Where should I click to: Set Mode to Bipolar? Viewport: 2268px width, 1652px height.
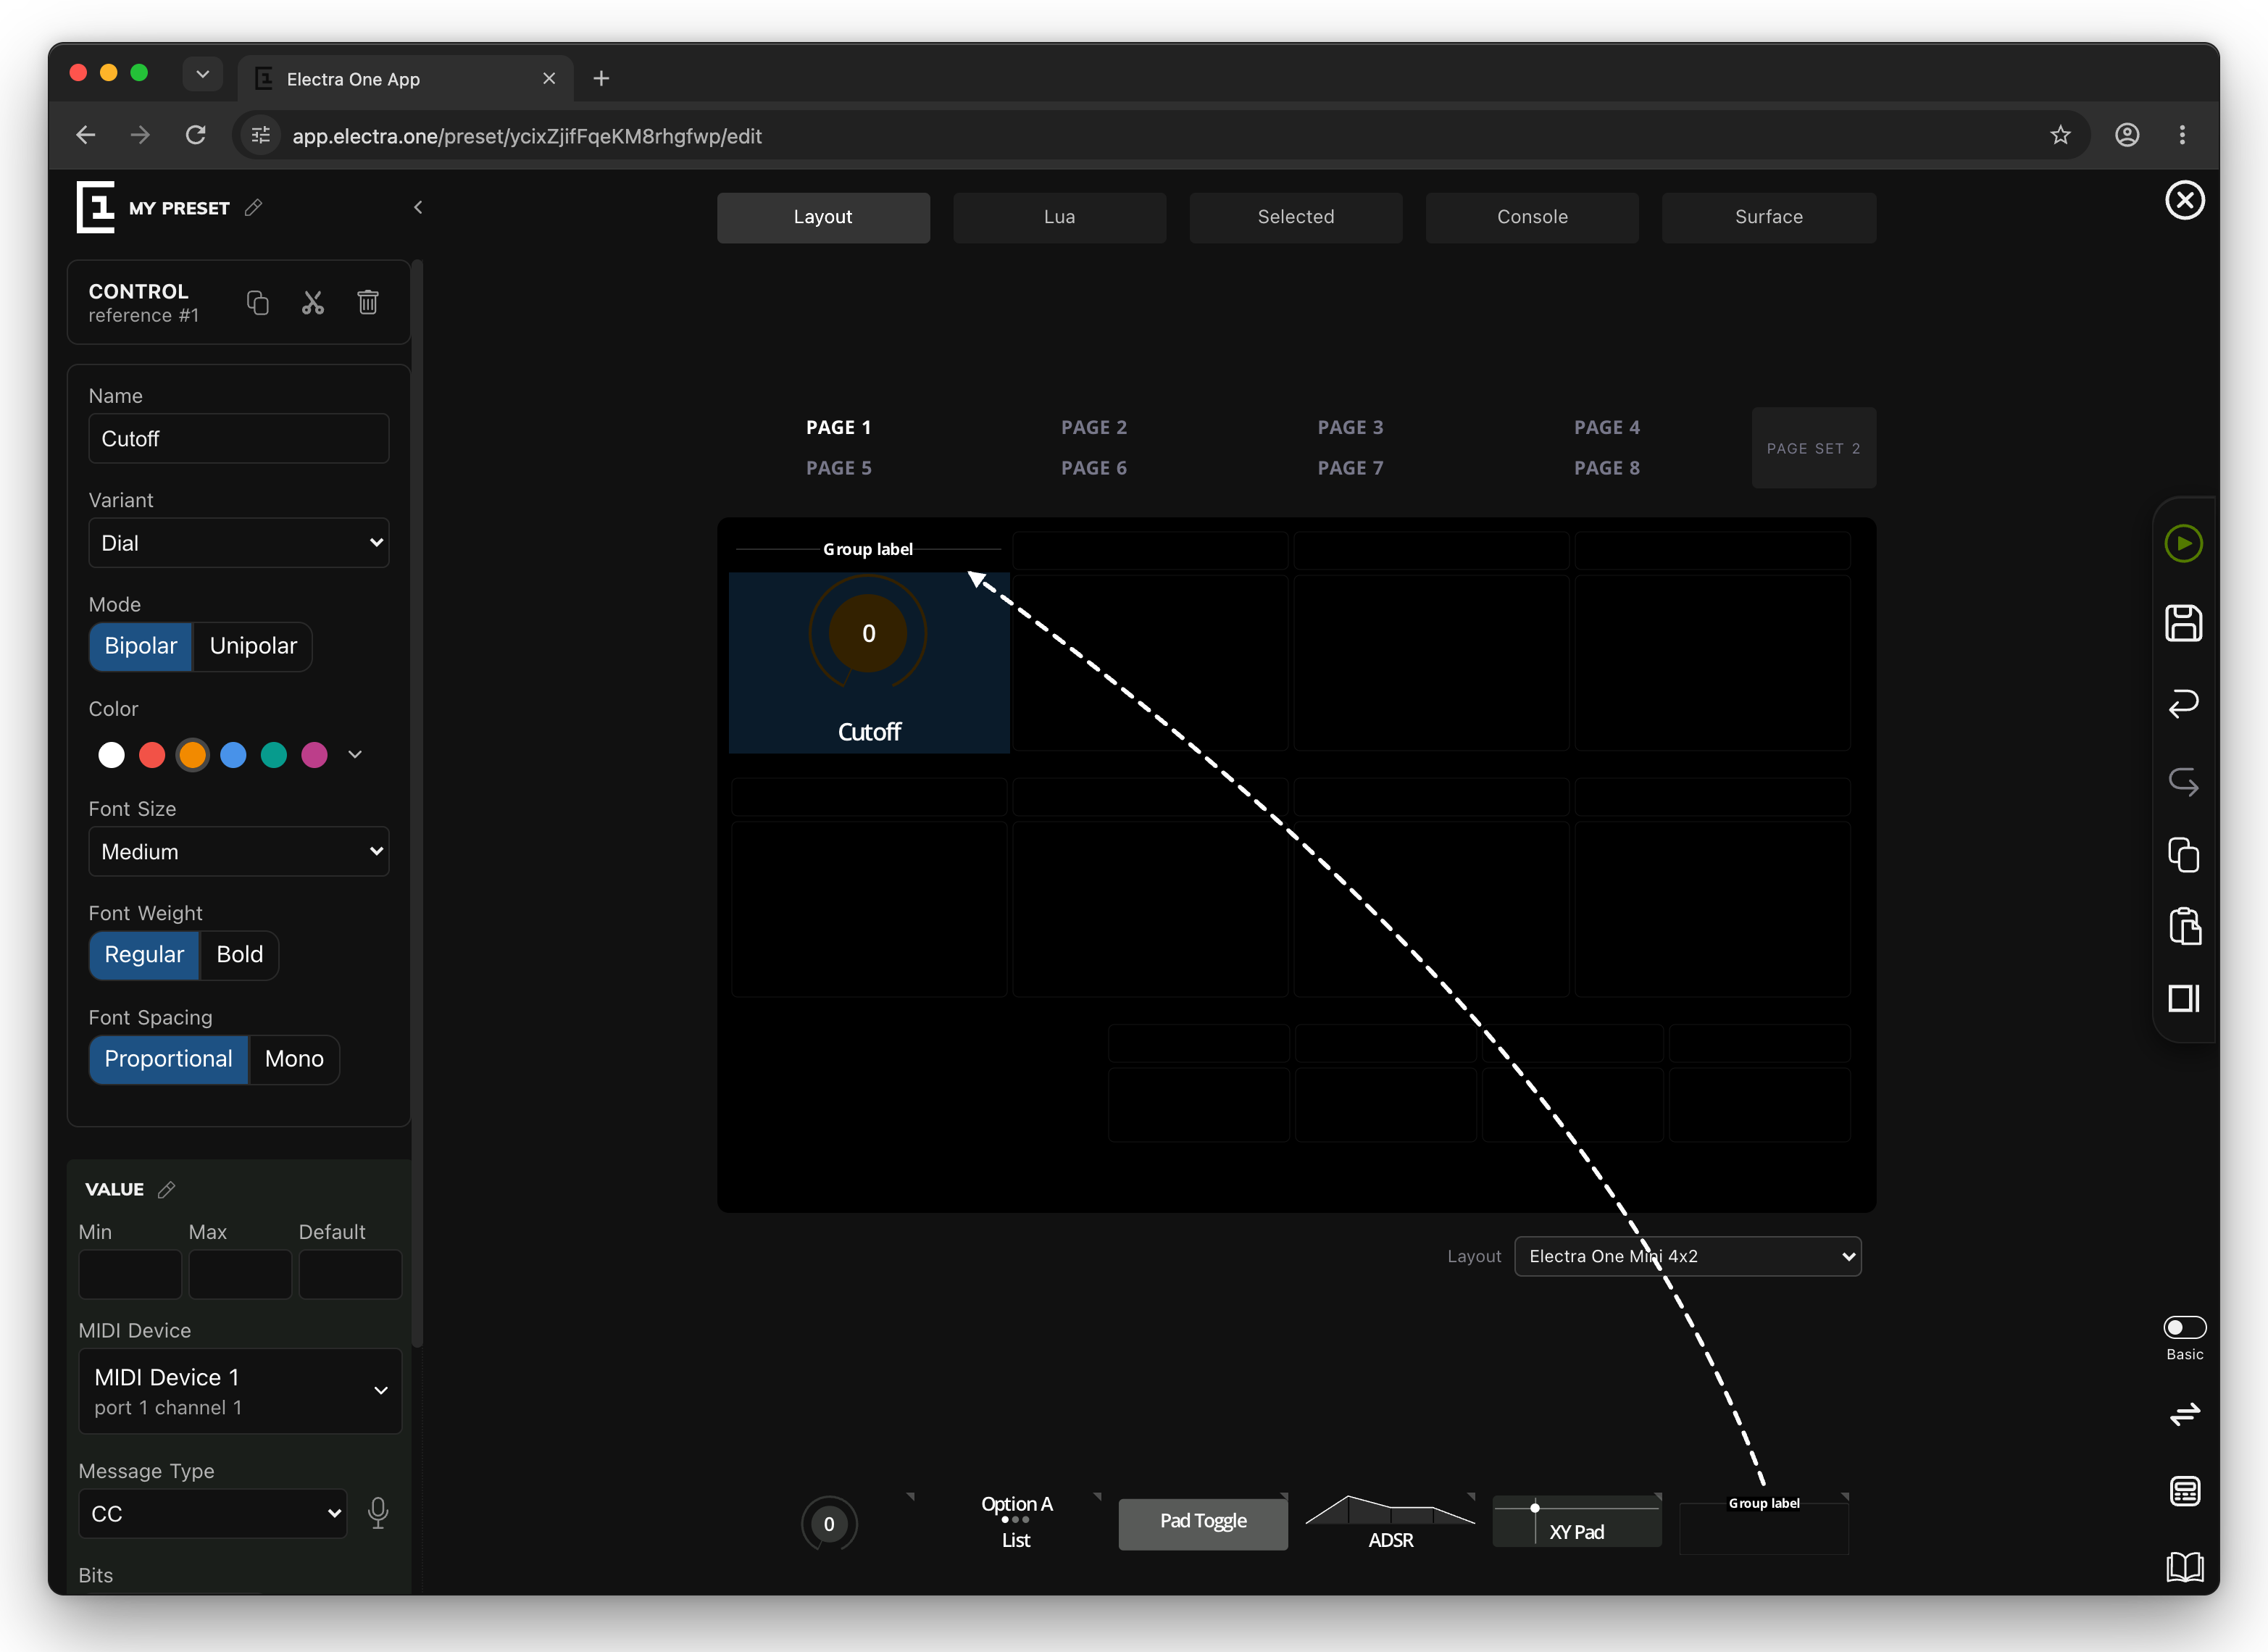[141, 646]
